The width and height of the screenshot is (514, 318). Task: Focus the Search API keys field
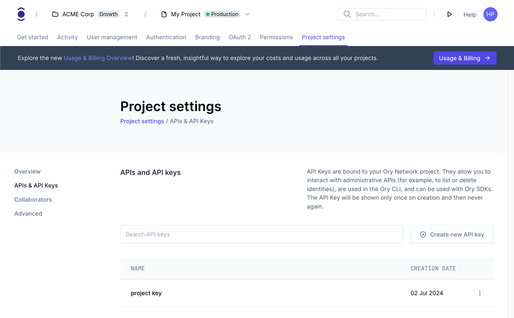tap(261, 234)
